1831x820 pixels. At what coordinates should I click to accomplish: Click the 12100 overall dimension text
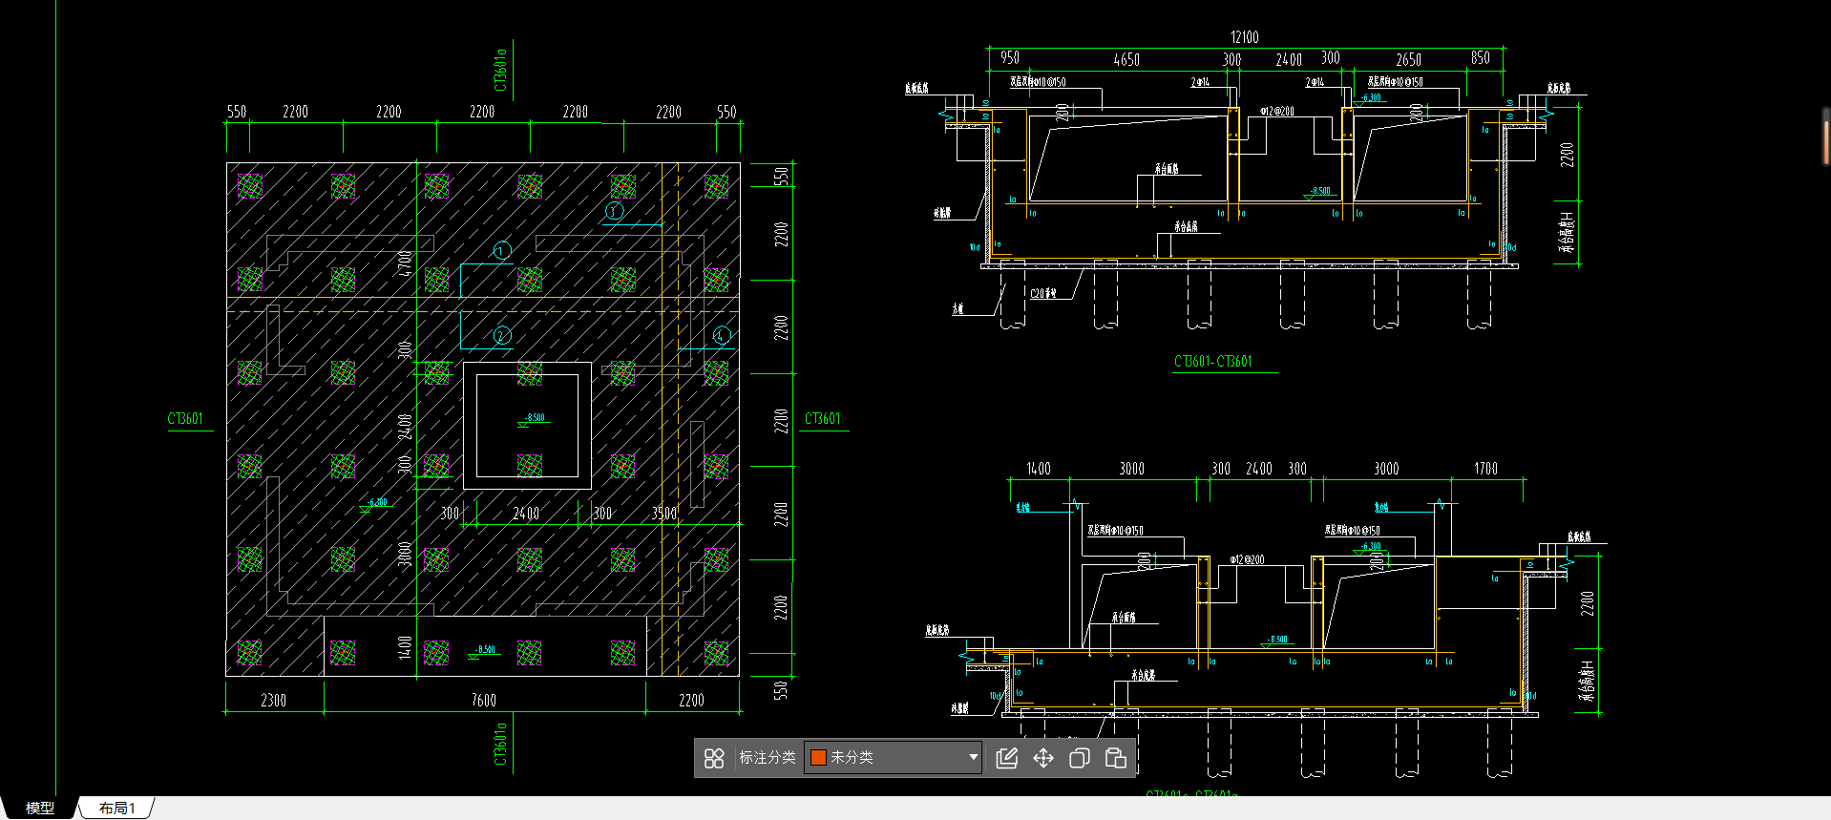(1244, 37)
